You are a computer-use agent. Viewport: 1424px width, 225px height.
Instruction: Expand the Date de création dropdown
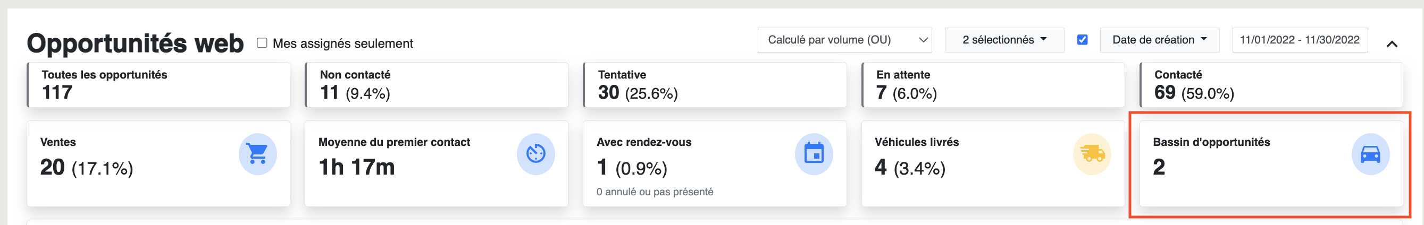click(x=1159, y=40)
